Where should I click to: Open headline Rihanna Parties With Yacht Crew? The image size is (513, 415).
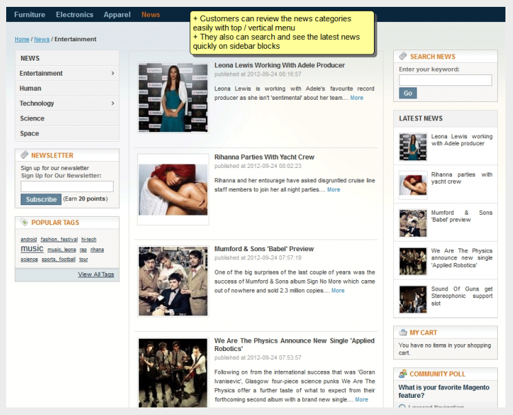tap(264, 157)
